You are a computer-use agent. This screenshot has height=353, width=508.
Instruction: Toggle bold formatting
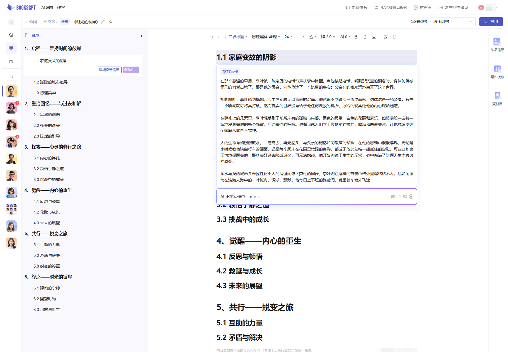(356, 37)
